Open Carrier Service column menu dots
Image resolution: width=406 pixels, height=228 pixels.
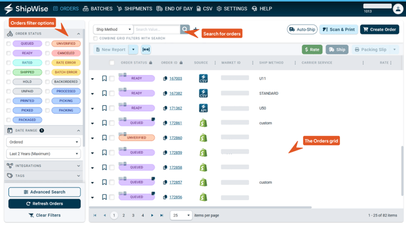363,62
